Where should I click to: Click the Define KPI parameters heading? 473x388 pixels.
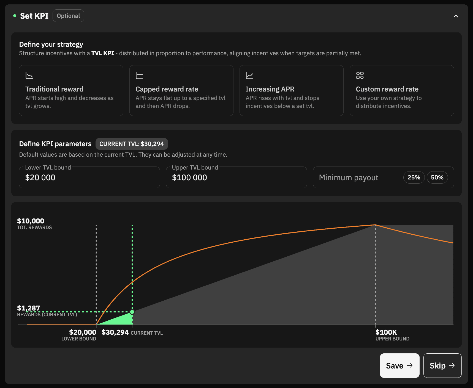point(55,144)
